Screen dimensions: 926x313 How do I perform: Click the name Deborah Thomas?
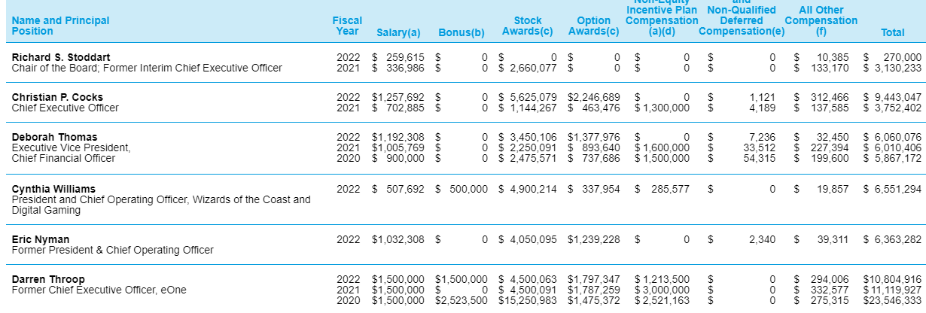(x=54, y=137)
